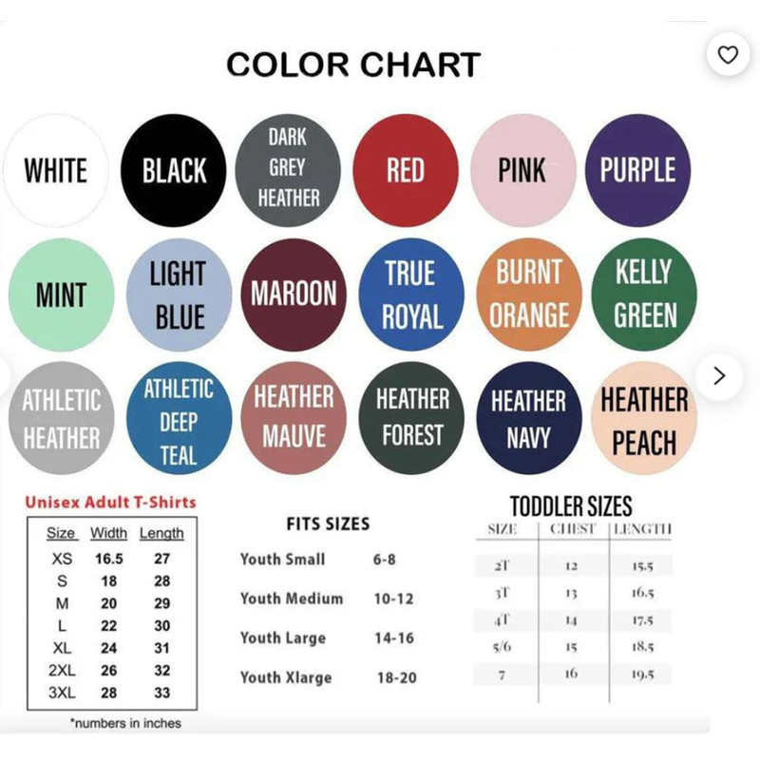Click the Unisex Adult T-Shirts heading
Screen dimensions: 760x760
(x=110, y=502)
